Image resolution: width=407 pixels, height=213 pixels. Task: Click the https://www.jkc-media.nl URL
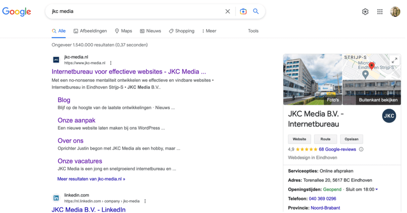coord(85,63)
